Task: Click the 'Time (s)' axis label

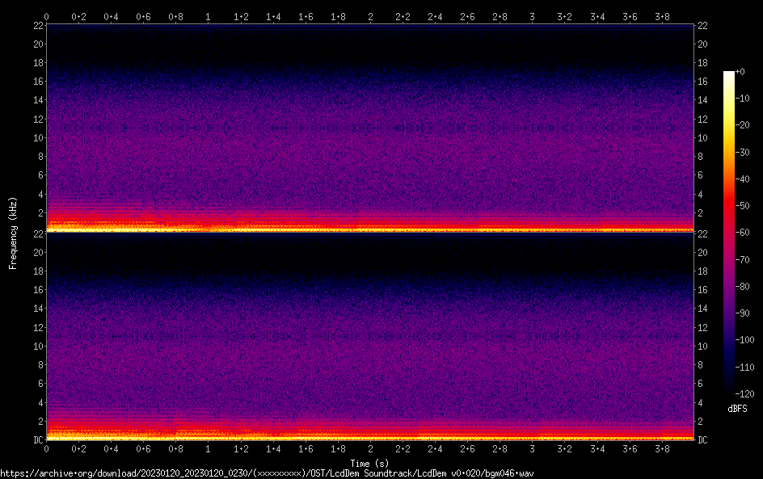Action: [370, 464]
